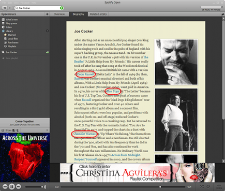This screenshot has height=191, width=225.
Task: Share the track on Facebook
Action: [x=14, y=130]
